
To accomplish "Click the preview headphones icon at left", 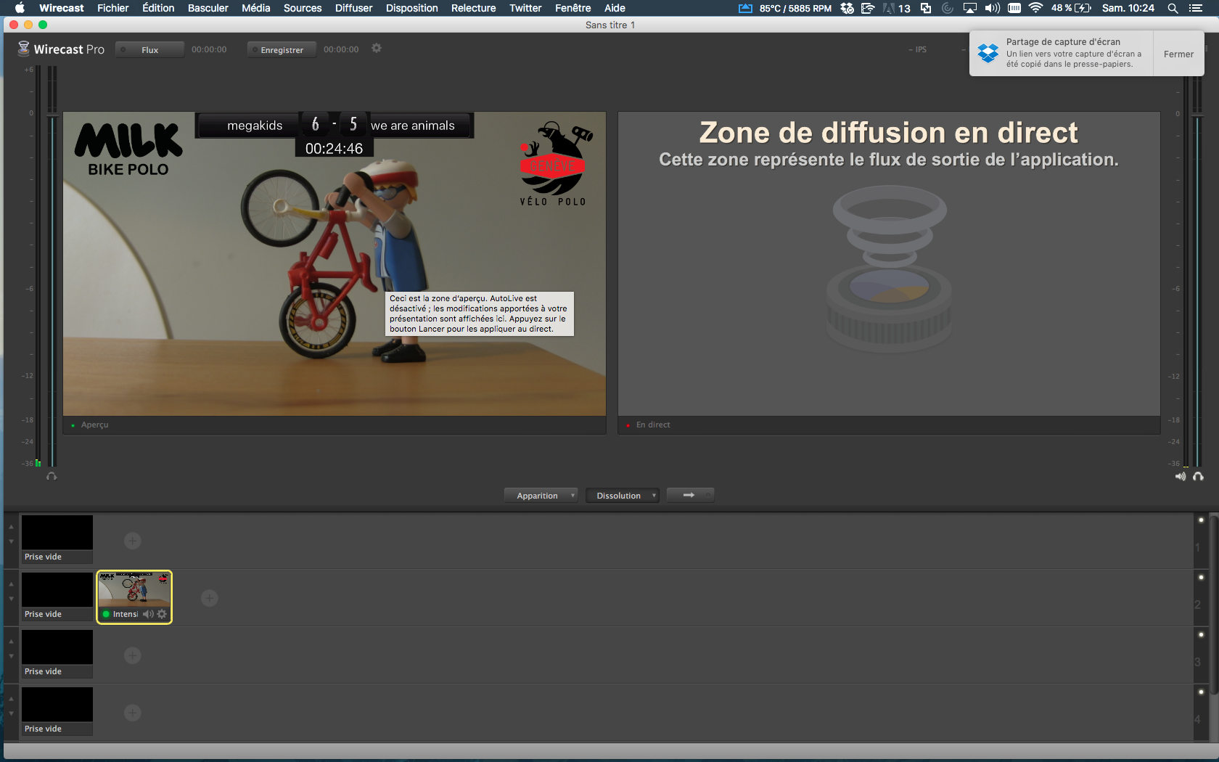I will (x=52, y=476).
